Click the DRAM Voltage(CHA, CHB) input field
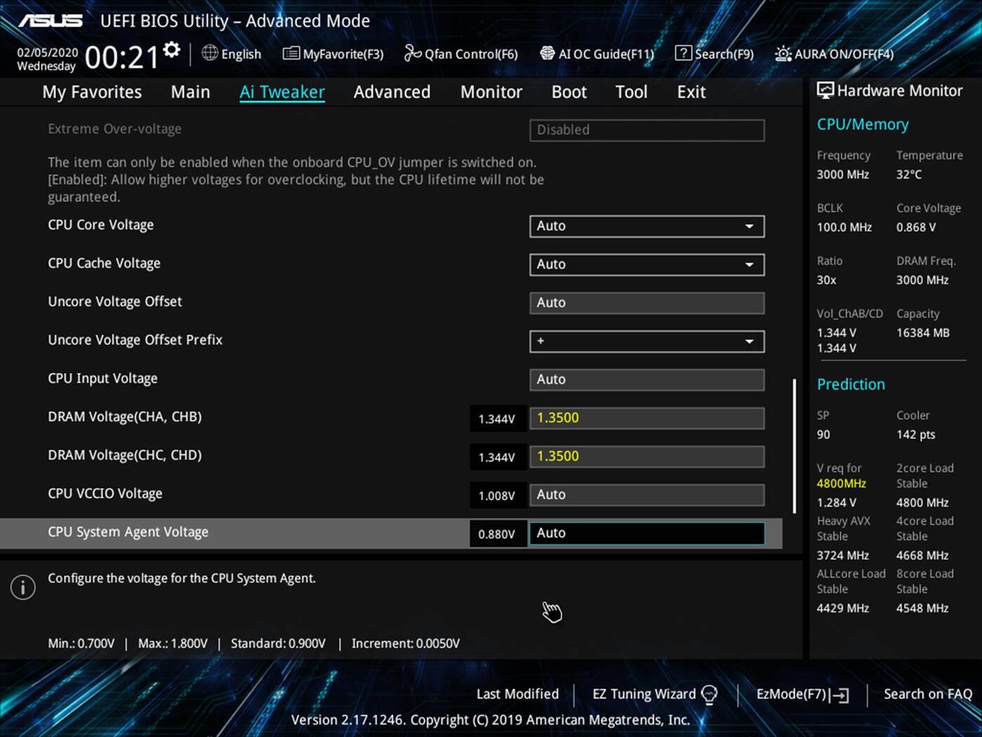The image size is (982, 737). pyautogui.click(x=646, y=418)
